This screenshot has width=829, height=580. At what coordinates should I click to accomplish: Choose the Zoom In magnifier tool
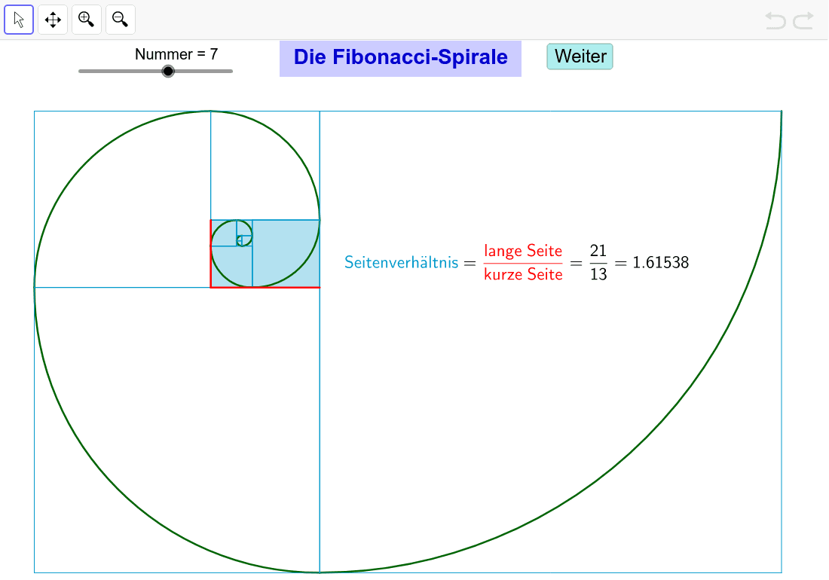[x=86, y=20]
